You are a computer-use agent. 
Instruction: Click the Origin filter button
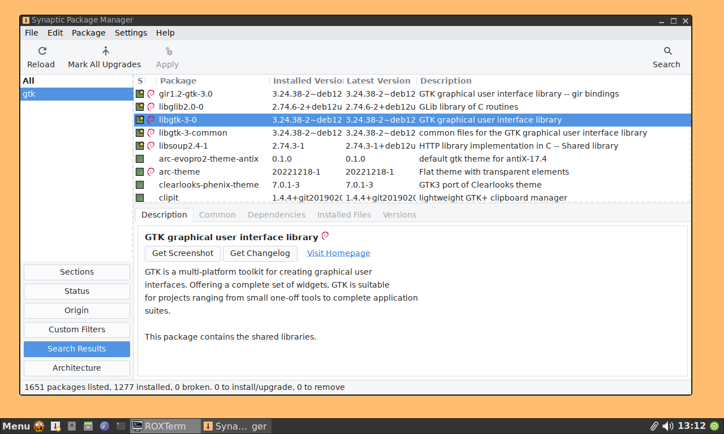point(77,310)
